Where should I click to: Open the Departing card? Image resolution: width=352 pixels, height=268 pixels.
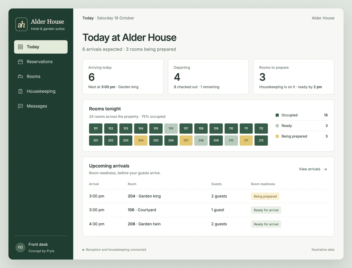[208, 77]
